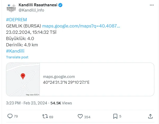Click Translate post

[17, 57]
